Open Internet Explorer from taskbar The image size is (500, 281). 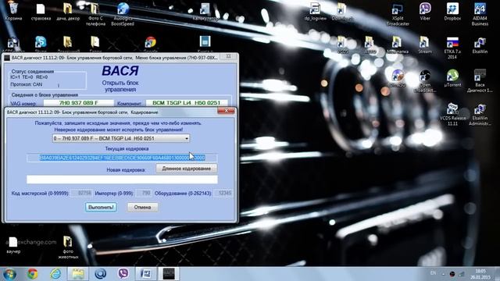[55, 274]
